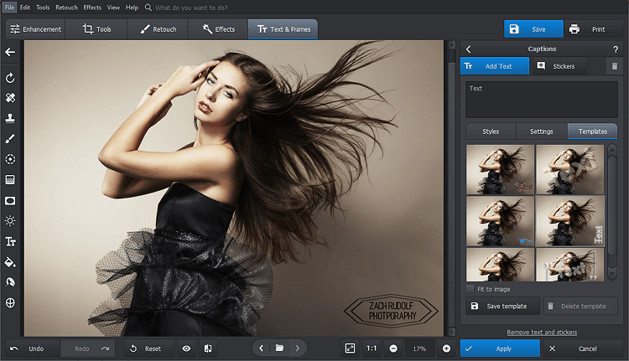Click Delete template button

pyautogui.click(x=580, y=306)
